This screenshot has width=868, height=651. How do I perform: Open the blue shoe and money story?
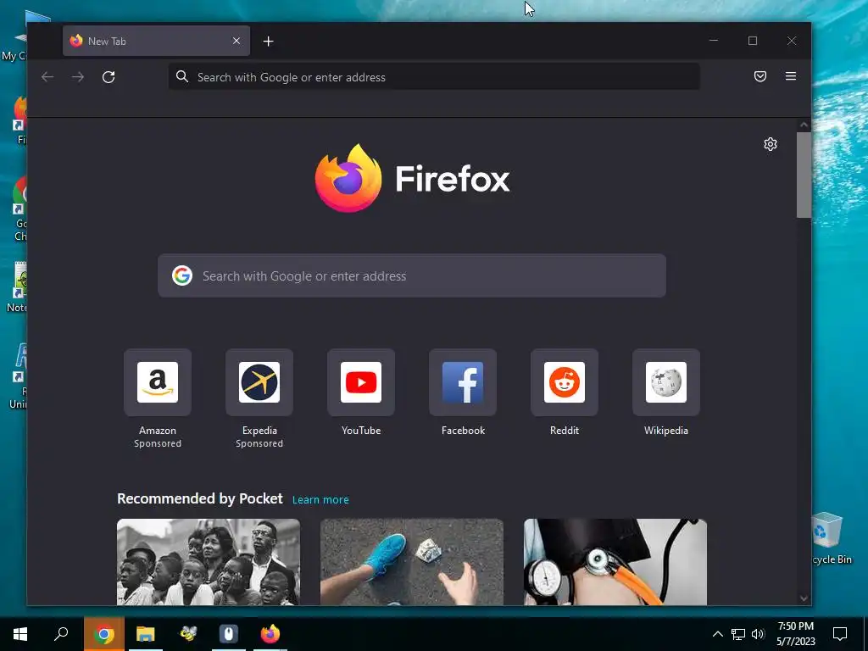pos(412,562)
